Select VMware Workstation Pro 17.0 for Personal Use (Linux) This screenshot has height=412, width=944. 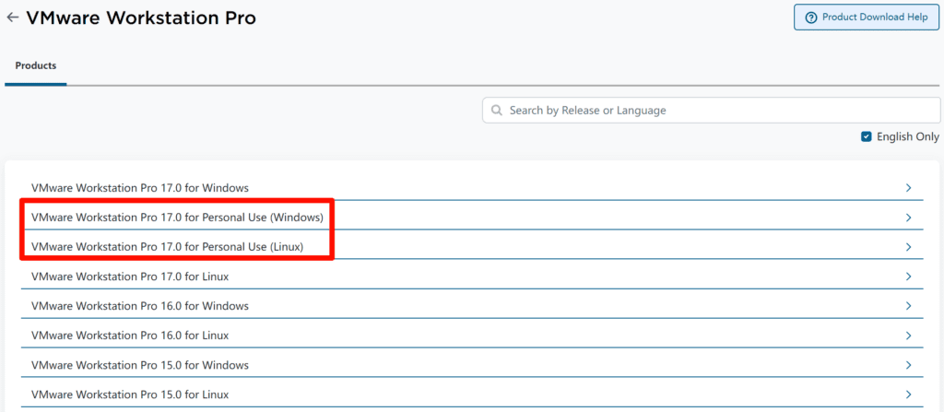167,247
